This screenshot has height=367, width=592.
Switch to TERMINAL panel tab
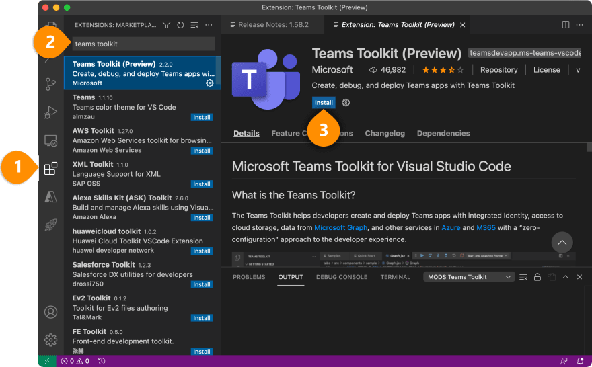(x=396, y=277)
